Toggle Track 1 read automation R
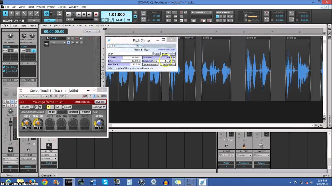332x186 pixels. [x=69, y=43]
